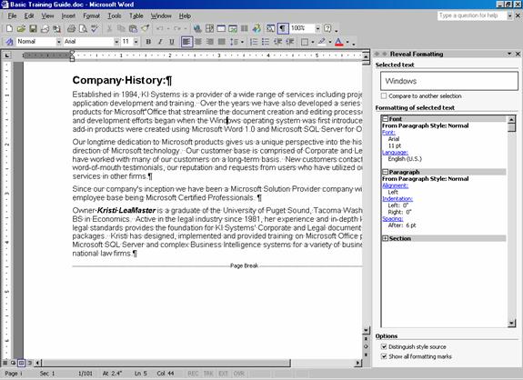Open the Style dropdown showing Normal
Viewport: 523px width, 380px height.
(x=59, y=42)
